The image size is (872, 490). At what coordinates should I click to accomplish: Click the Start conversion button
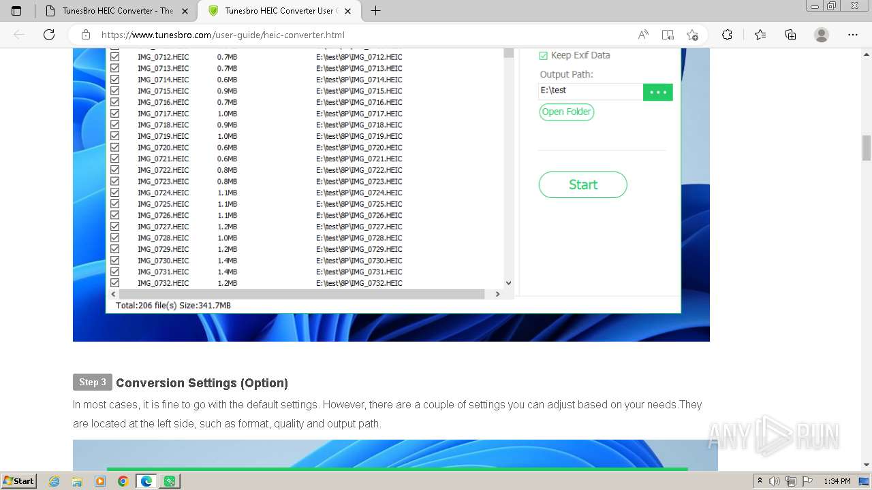tap(582, 184)
